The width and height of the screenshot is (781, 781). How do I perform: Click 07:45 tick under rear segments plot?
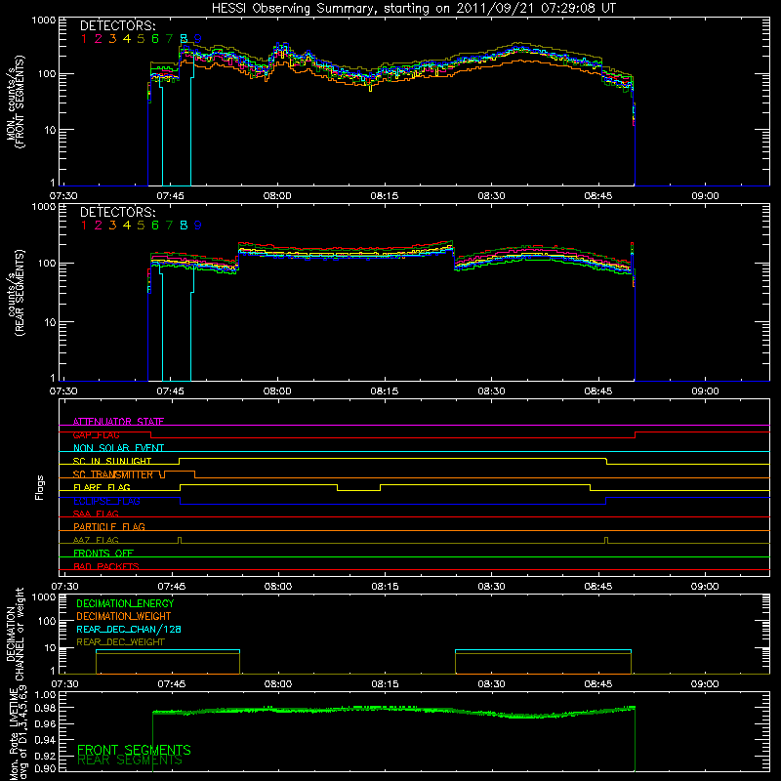point(170,391)
